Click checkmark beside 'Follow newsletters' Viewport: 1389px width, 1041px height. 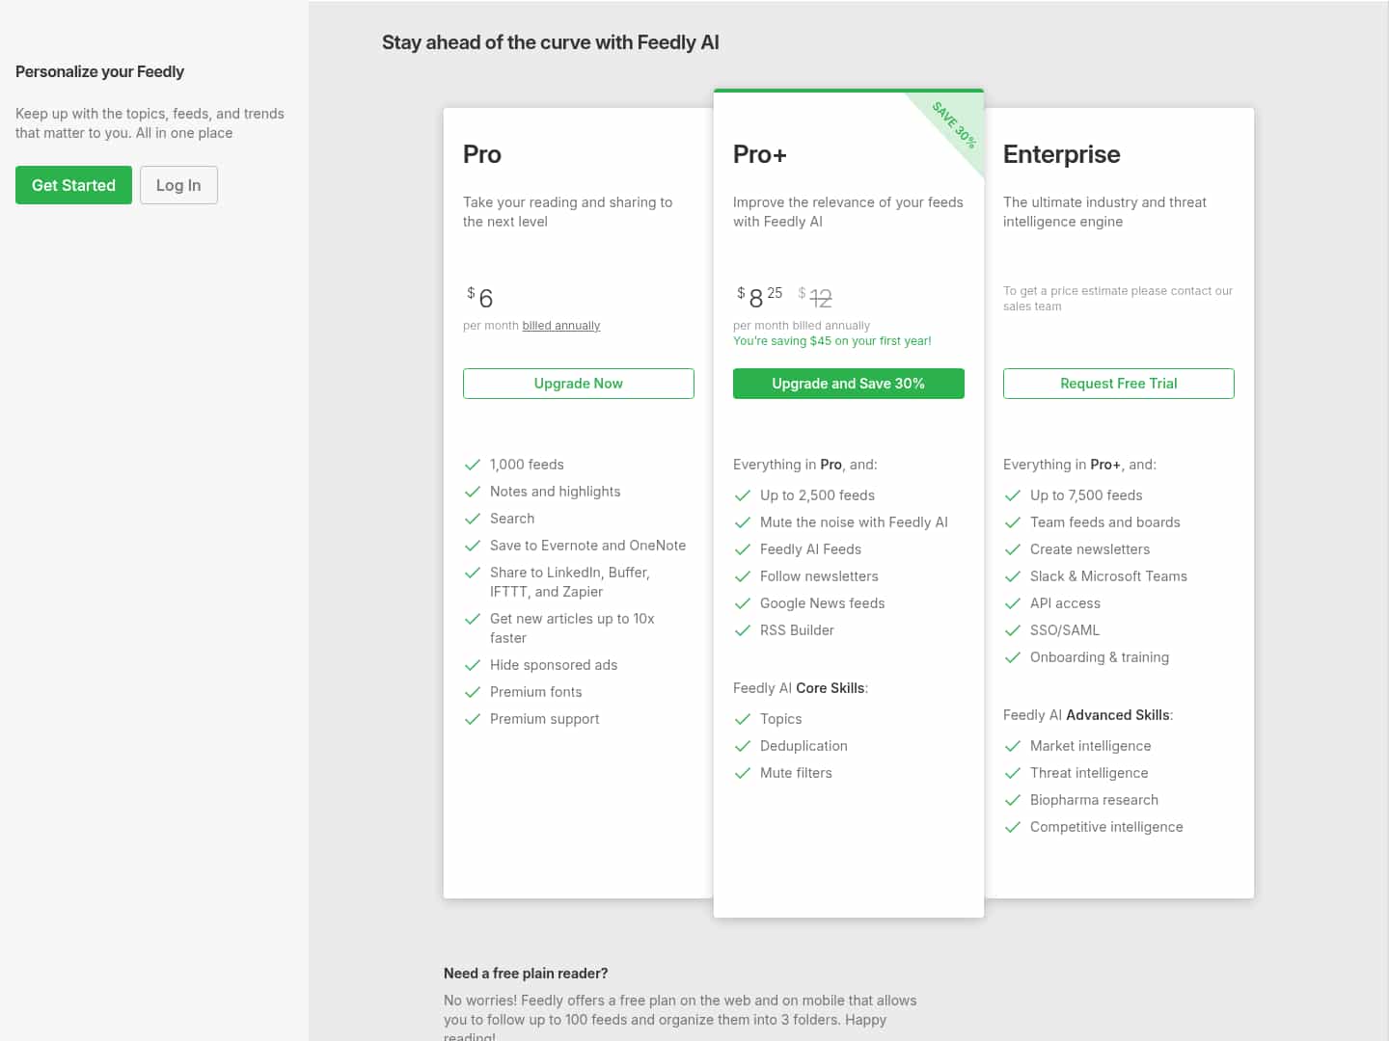pos(743,576)
